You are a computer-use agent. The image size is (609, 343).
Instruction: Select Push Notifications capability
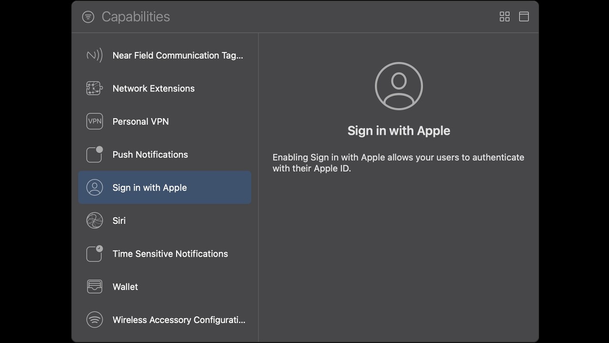(x=165, y=154)
